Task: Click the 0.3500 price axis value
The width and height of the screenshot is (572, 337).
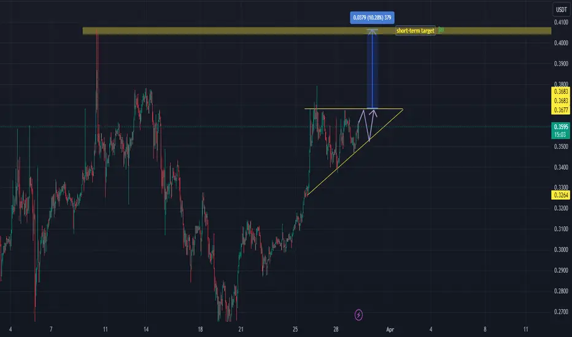Action: tap(561, 146)
